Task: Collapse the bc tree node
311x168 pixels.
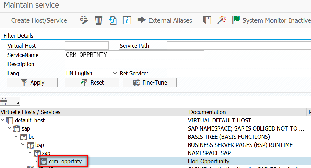Action: [17, 137]
